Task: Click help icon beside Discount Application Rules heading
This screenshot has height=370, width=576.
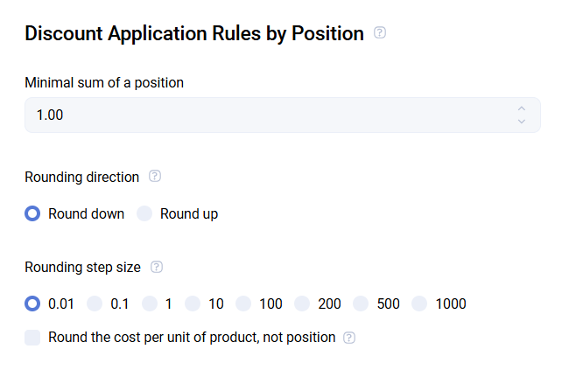Action: tap(380, 33)
